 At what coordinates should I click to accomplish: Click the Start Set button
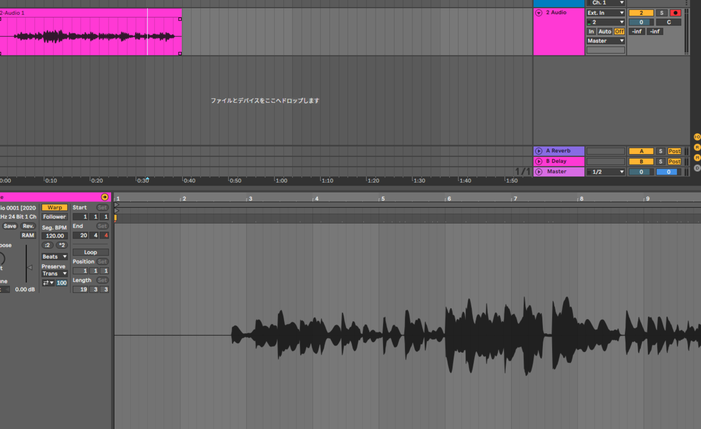click(x=103, y=208)
